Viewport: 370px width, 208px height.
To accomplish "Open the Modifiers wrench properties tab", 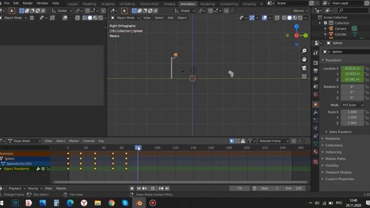I will pyautogui.click(x=316, y=113).
